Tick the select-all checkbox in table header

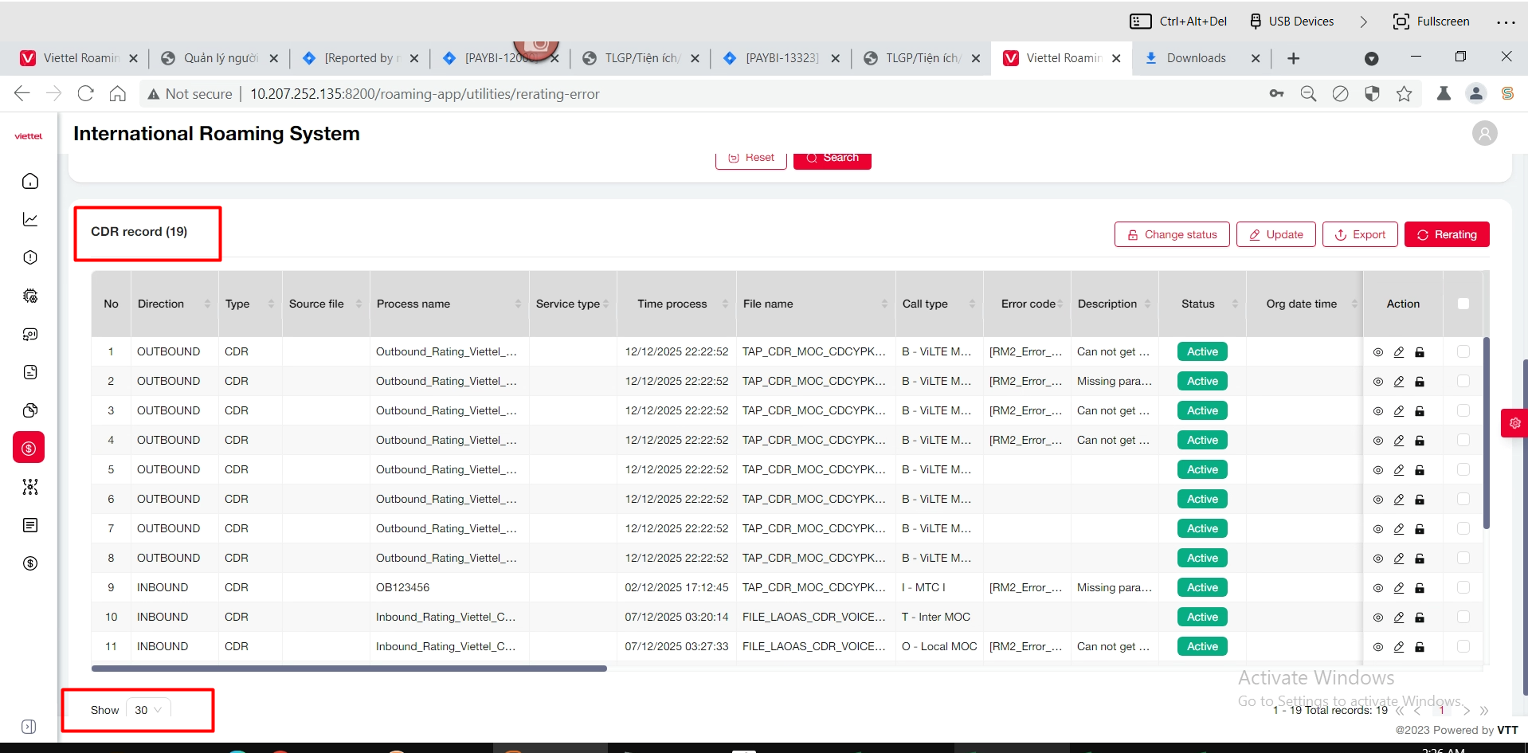[x=1463, y=304]
